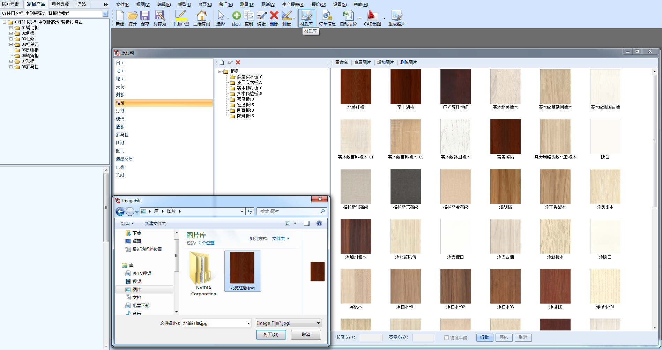The image size is (662, 350).
Task: Click the help icon in ImageFile dialog
Action: point(319,223)
